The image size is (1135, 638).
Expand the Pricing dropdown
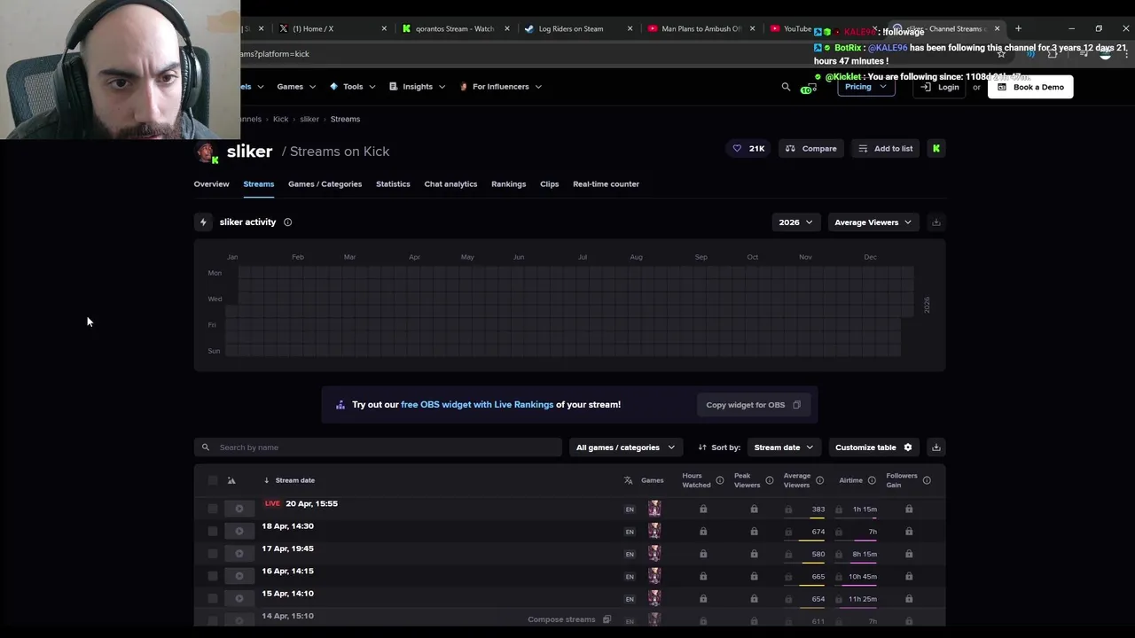point(865,87)
